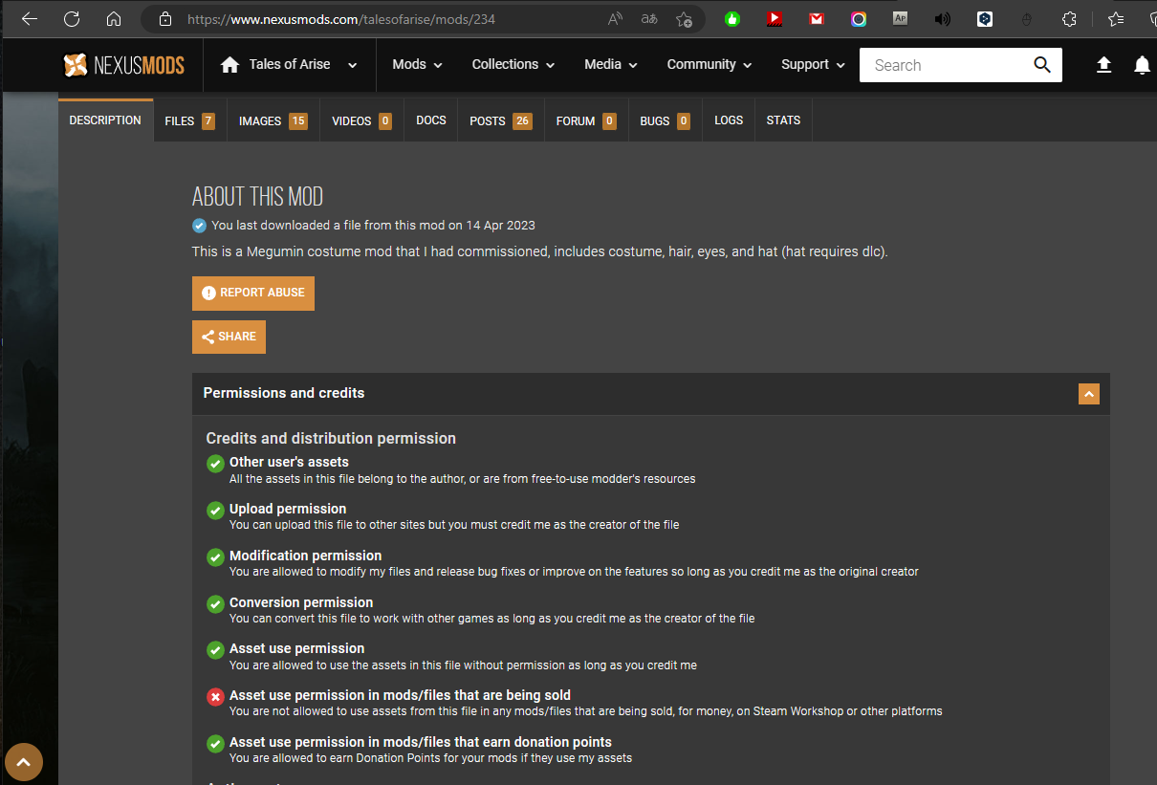The image size is (1157, 785).
Task: Open the Stats tab
Action: 783,120
